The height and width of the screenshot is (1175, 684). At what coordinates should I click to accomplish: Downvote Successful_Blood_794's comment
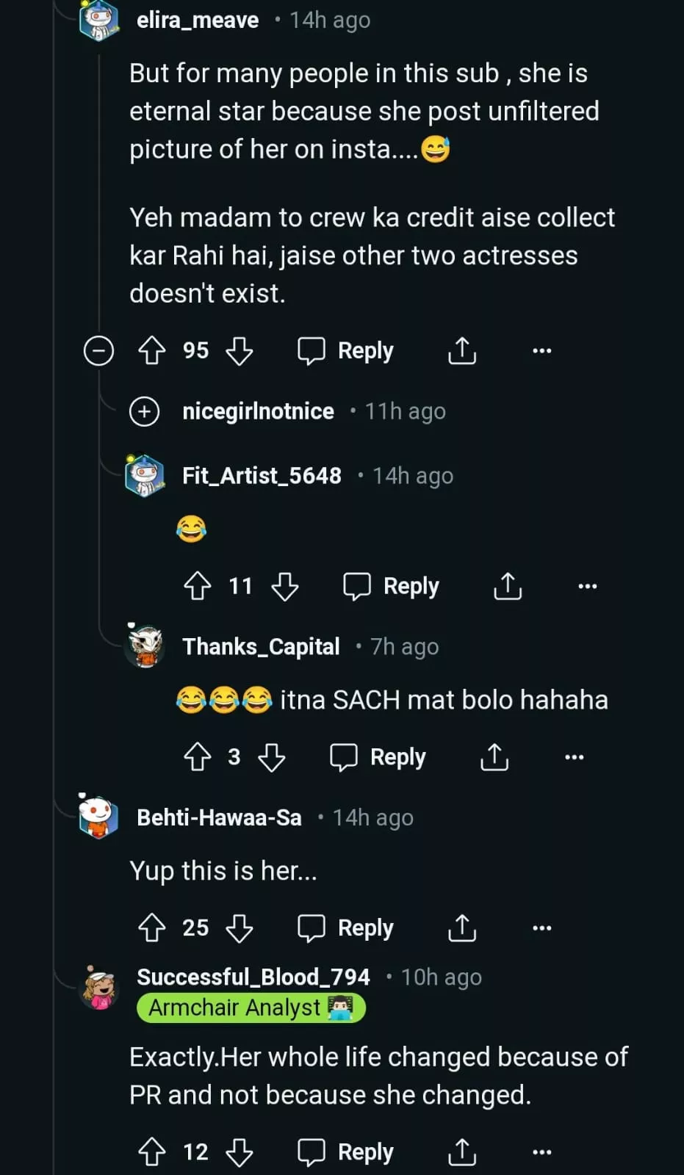(240, 1152)
